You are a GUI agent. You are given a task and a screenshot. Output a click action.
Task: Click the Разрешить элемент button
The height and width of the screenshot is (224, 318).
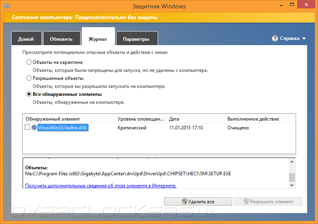(268, 202)
